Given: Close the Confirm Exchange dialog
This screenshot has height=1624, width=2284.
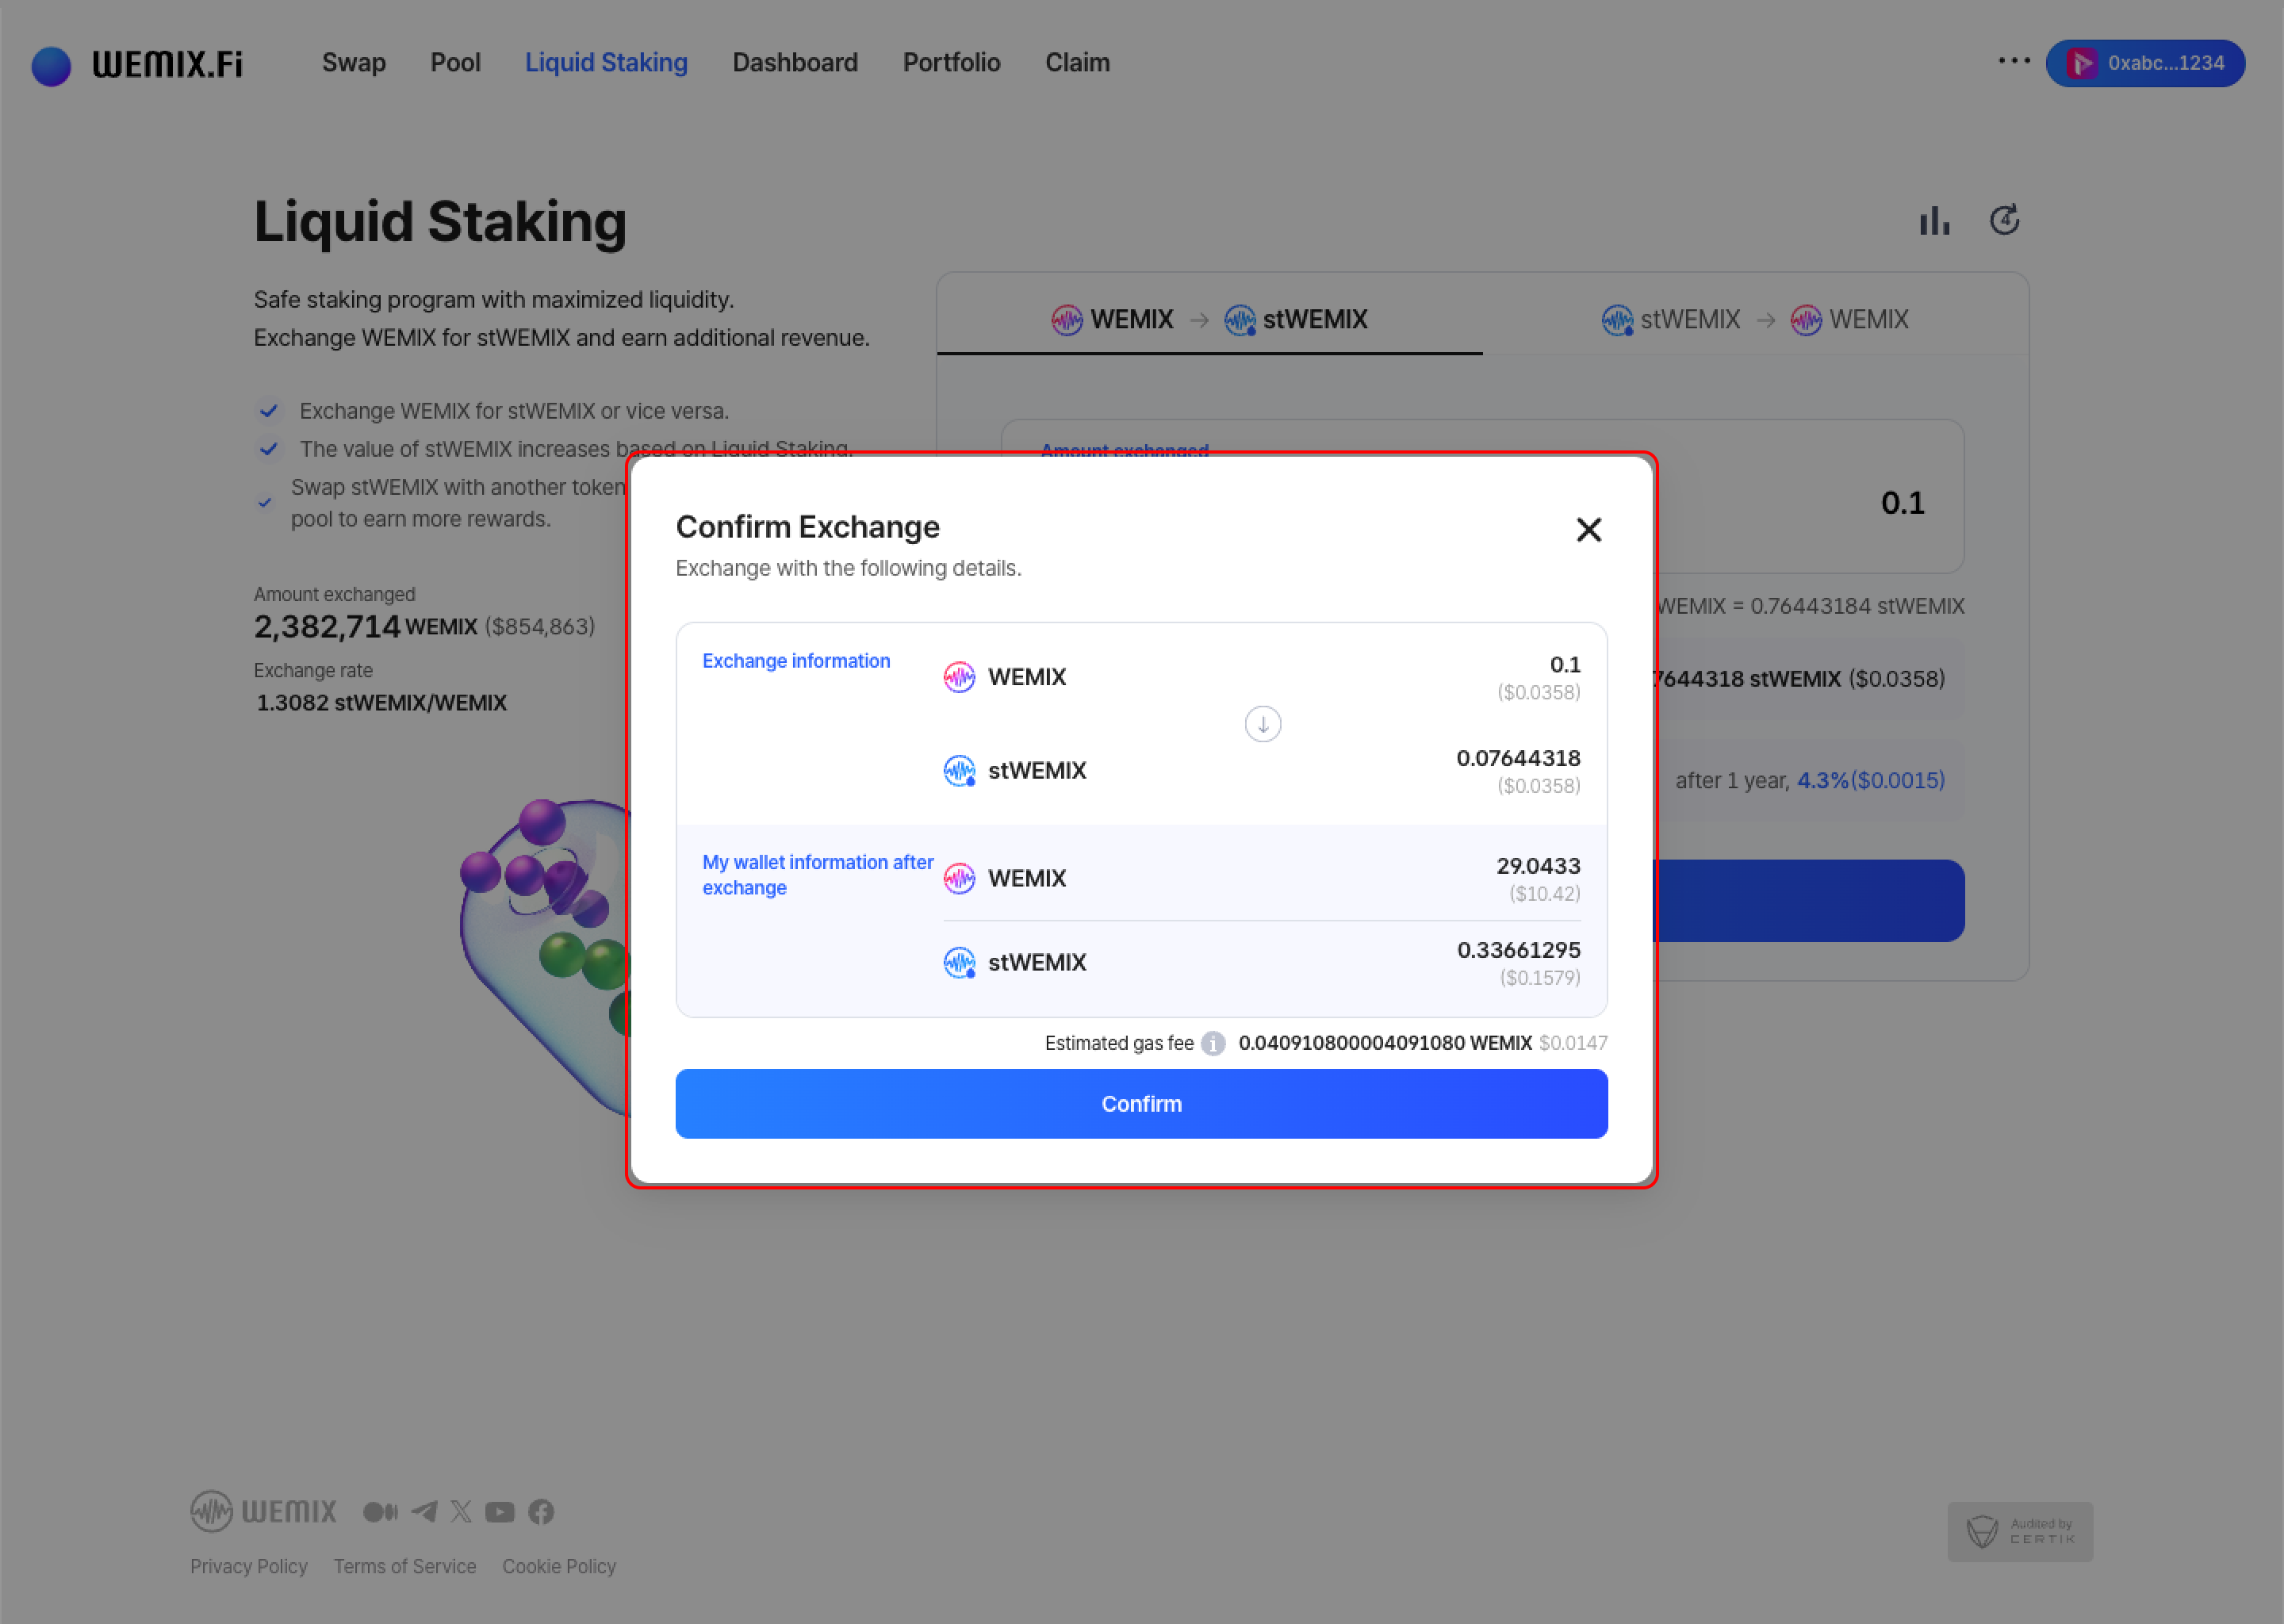Looking at the screenshot, I should (1588, 530).
